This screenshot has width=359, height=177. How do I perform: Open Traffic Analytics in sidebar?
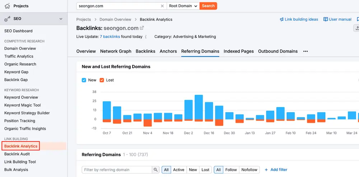(x=19, y=56)
